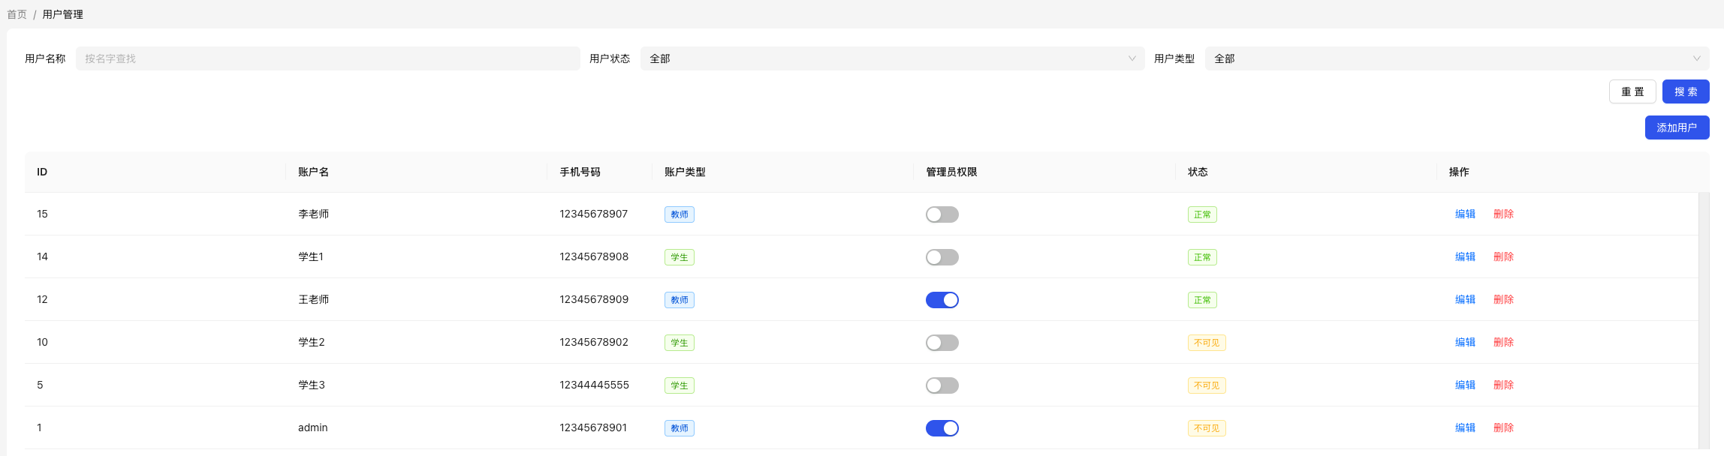Delete user 学生1
The height and width of the screenshot is (456, 1724).
point(1503,256)
